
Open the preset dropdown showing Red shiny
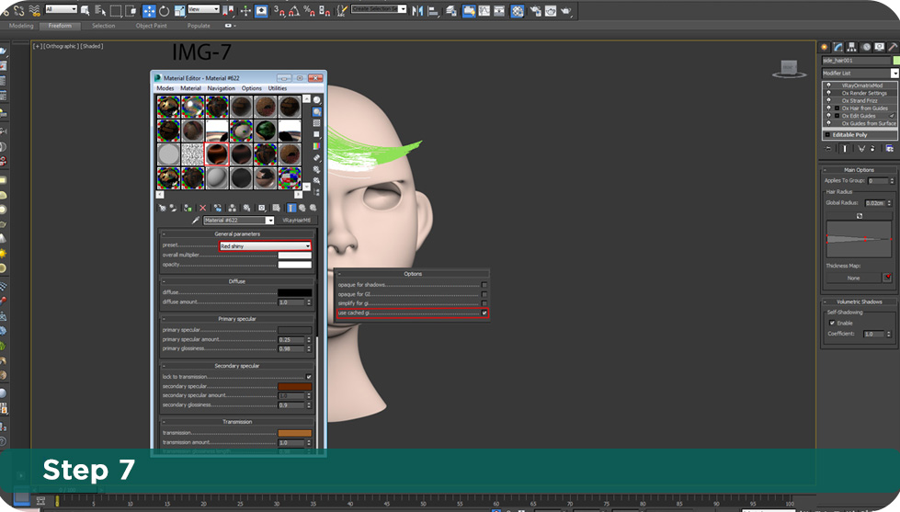pyautogui.click(x=265, y=245)
